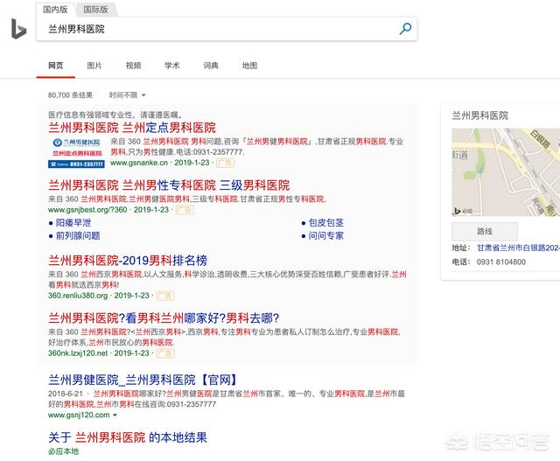Click the 路线 directions button
This screenshot has height=461, width=560.
coord(485,231)
